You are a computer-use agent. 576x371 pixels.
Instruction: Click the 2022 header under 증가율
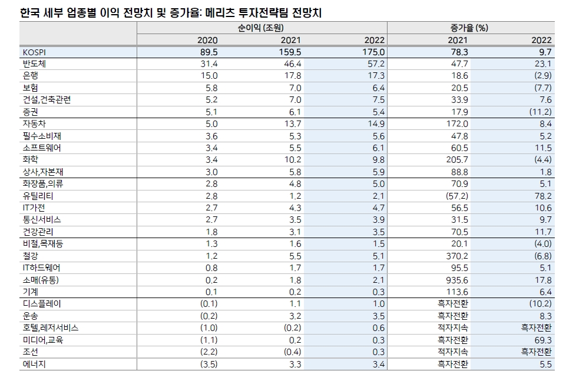pyautogui.click(x=541, y=40)
